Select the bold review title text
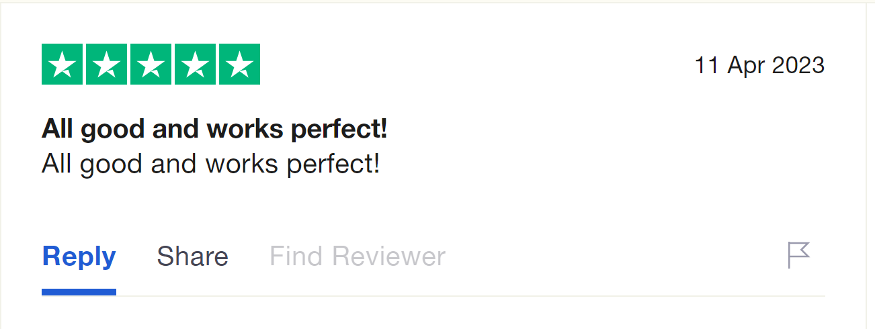Image resolution: width=875 pixels, height=329 pixels. pyautogui.click(x=214, y=129)
